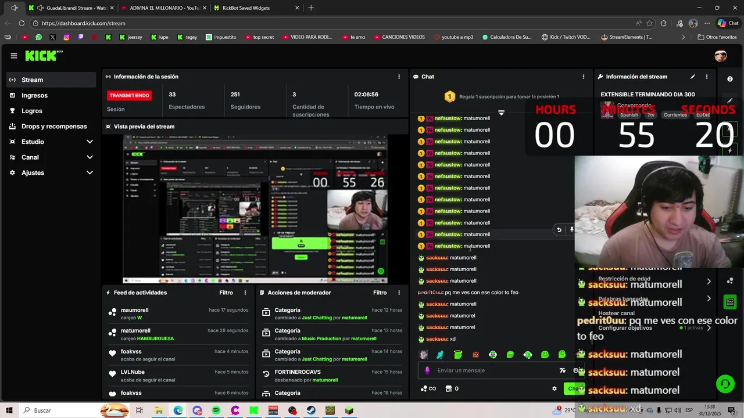
Task: Open Chat panel three-dot options menu
Action: point(584,77)
